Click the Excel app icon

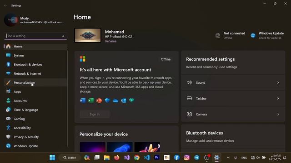click(x=91, y=101)
